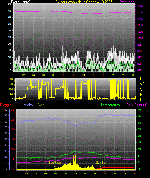Select the 24 hour graph day title
The image size is (150, 178).
point(84,2)
